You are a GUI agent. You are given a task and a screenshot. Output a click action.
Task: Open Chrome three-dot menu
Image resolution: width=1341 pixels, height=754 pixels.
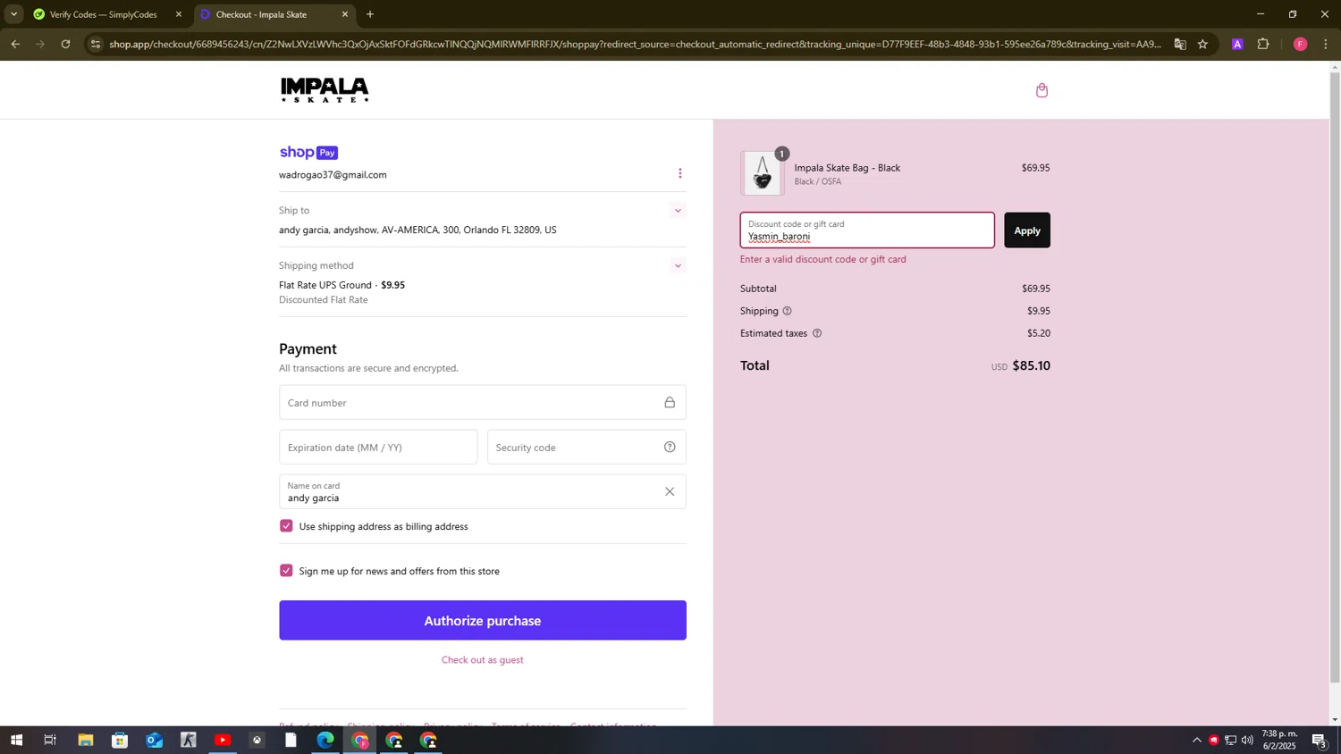1325,44
